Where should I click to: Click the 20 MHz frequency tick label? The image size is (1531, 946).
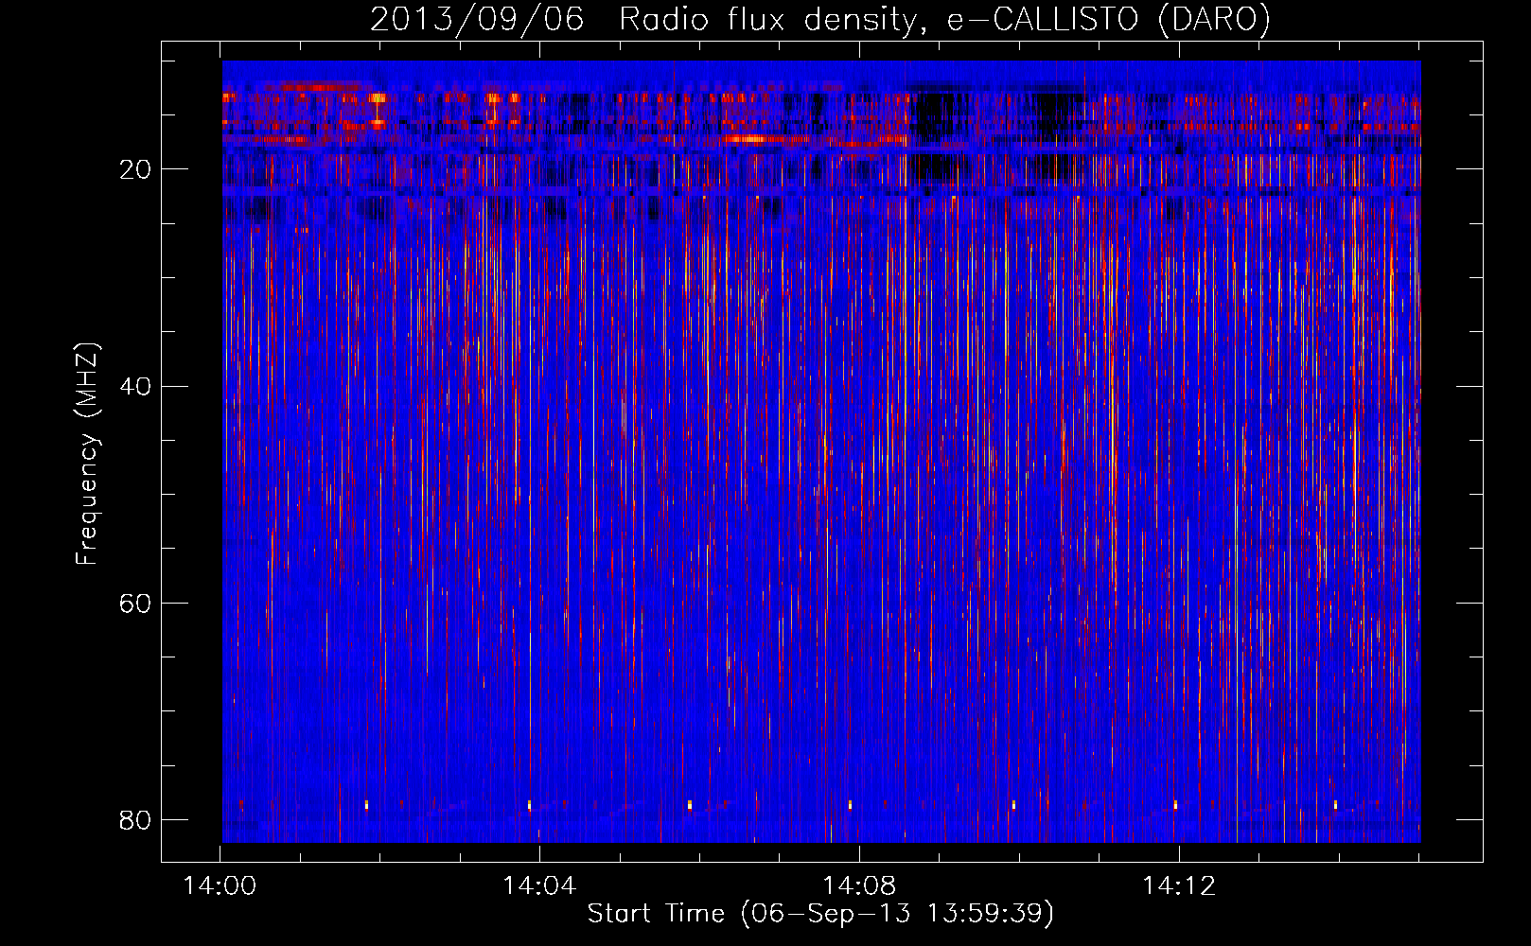click(x=135, y=170)
